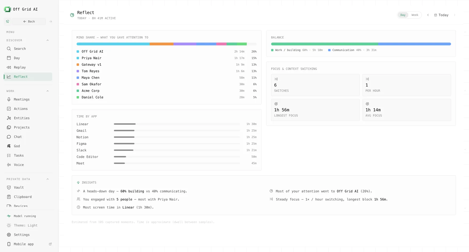Select the Linear row in Time by App
The width and height of the screenshot is (469, 252).
pos(167,124)
